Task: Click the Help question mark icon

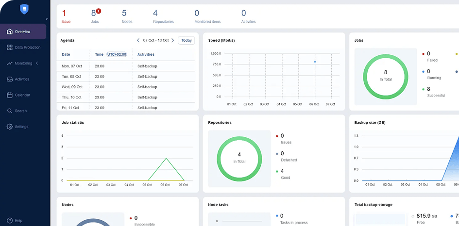Action: pyautogui.click(x=10, y=220)
